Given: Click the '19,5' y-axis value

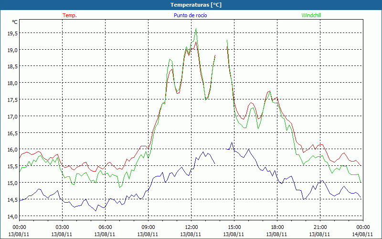Looking at the screenshot, I should point(12,33).
